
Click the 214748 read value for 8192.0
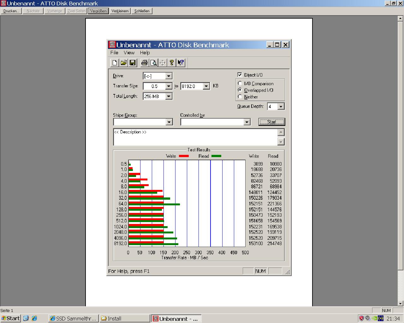pyautogui.click(x=274, y=244)
